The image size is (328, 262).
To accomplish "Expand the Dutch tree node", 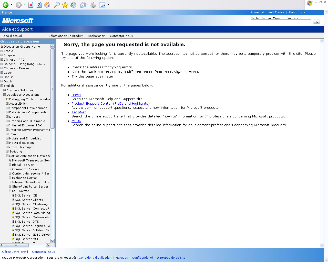I will tap(2, 81).
